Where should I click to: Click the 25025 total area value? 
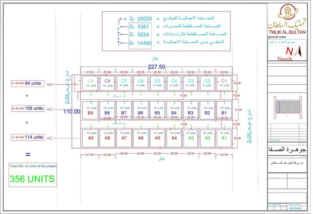pyautogui.click(x=145, y=19)
